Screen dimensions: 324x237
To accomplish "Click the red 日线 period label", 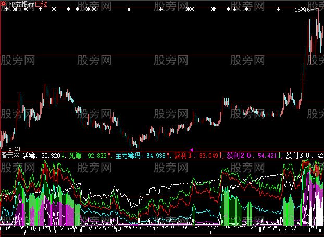I will pyautogui.click(x=41, y=4).
